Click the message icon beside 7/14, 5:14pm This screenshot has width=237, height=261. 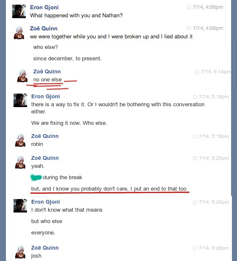(x=197, y=72)
